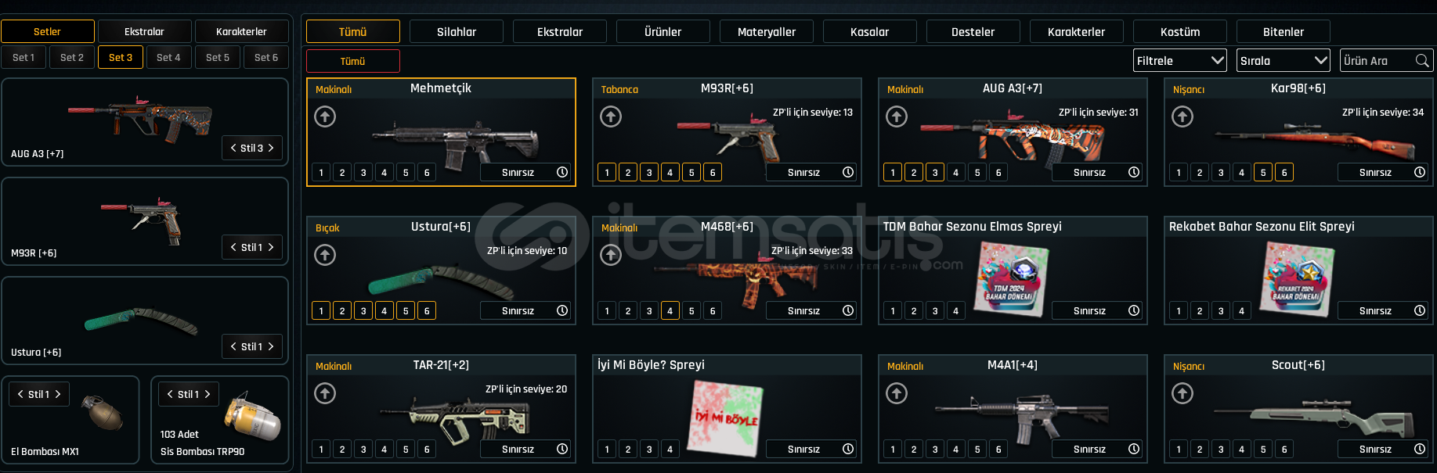1437x473 pixels.
Task: Select the TDM Bahar Sezonu Elmas Spreyi thumbnail
Action: [x=1010, y=278]
